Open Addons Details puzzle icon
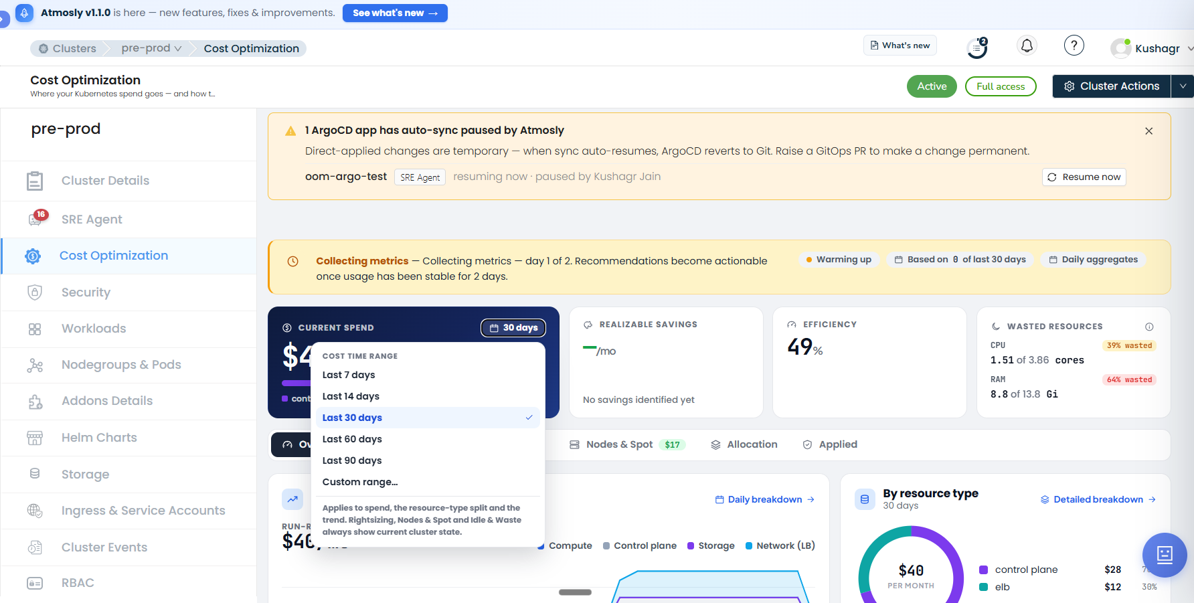This screenshot has height=603, width=1194. pyautogui.click(x=35, y=401)
